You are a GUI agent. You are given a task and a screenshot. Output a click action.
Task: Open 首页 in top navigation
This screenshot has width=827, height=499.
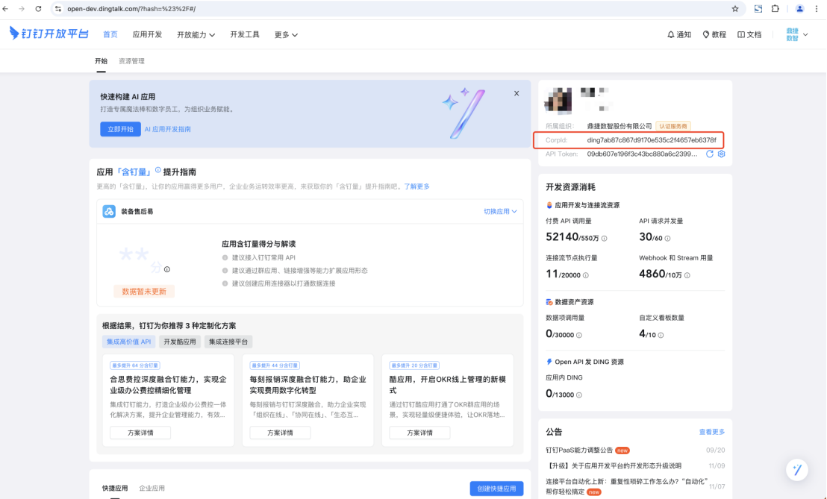tap(110, 34)
